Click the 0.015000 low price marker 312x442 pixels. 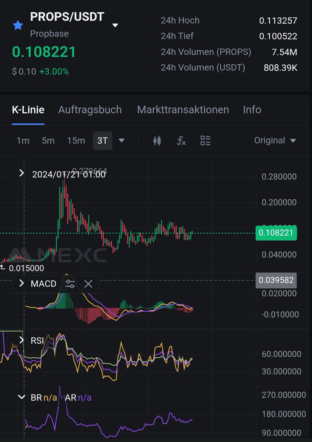[26, 268]
